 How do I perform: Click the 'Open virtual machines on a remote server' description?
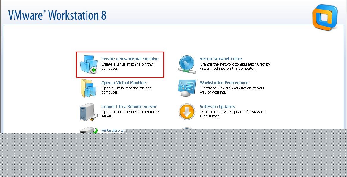[130, 114]
